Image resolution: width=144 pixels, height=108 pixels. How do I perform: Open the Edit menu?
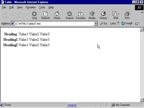11,7
